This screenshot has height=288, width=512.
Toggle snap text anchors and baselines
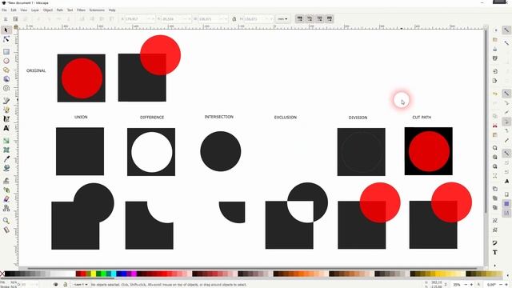506,181
